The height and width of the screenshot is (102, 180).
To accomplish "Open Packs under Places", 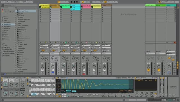I will pos(5,45).
